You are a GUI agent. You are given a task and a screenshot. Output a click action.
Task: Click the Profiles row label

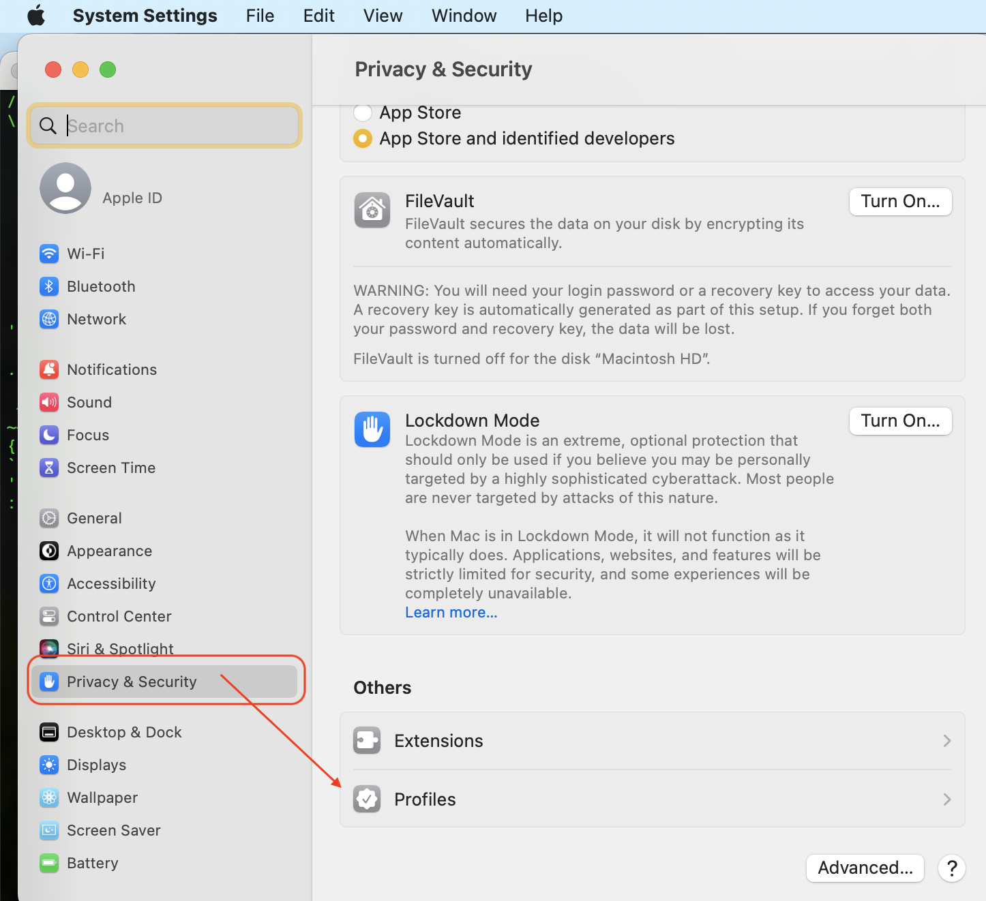(425, 799)
